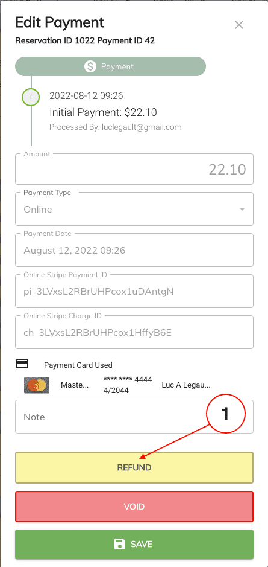The image size is (268, 567).
Task: Click the Mastercard logo icon
Action: [37, 385]
